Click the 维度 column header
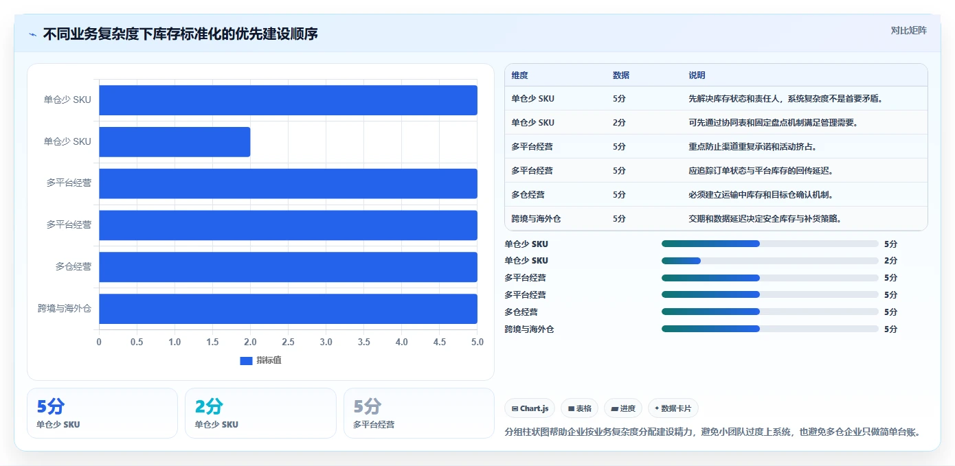 coord(520,75)
